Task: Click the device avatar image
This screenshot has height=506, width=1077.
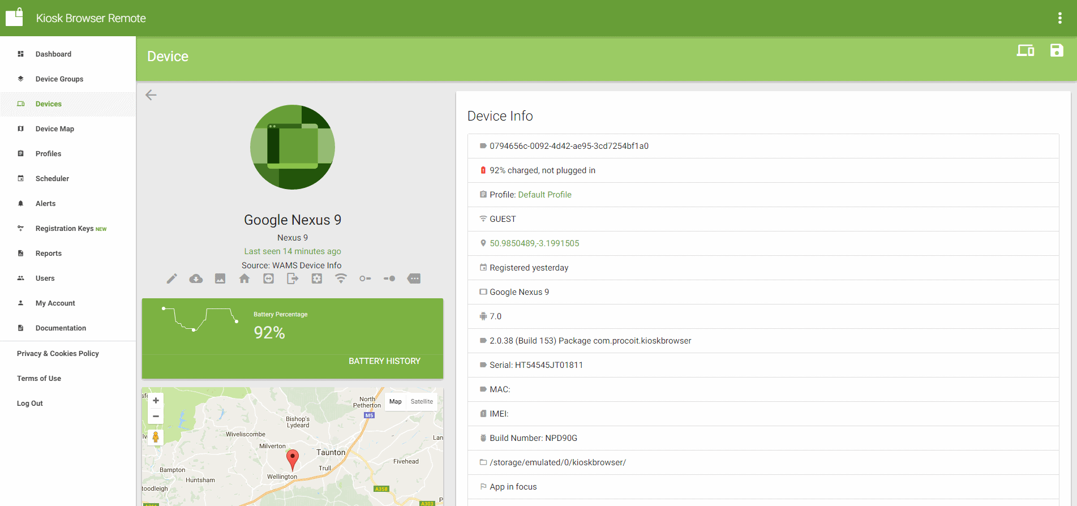Action: point(293,147)
